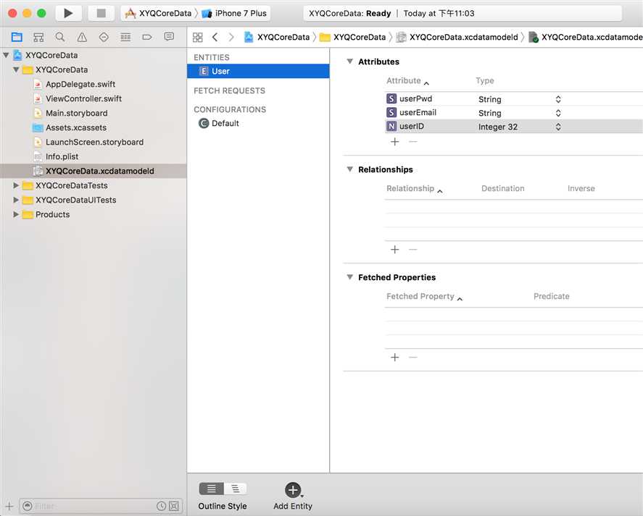Run the project with the Play button
Screen dimensions: 643x516
[67, 14]
